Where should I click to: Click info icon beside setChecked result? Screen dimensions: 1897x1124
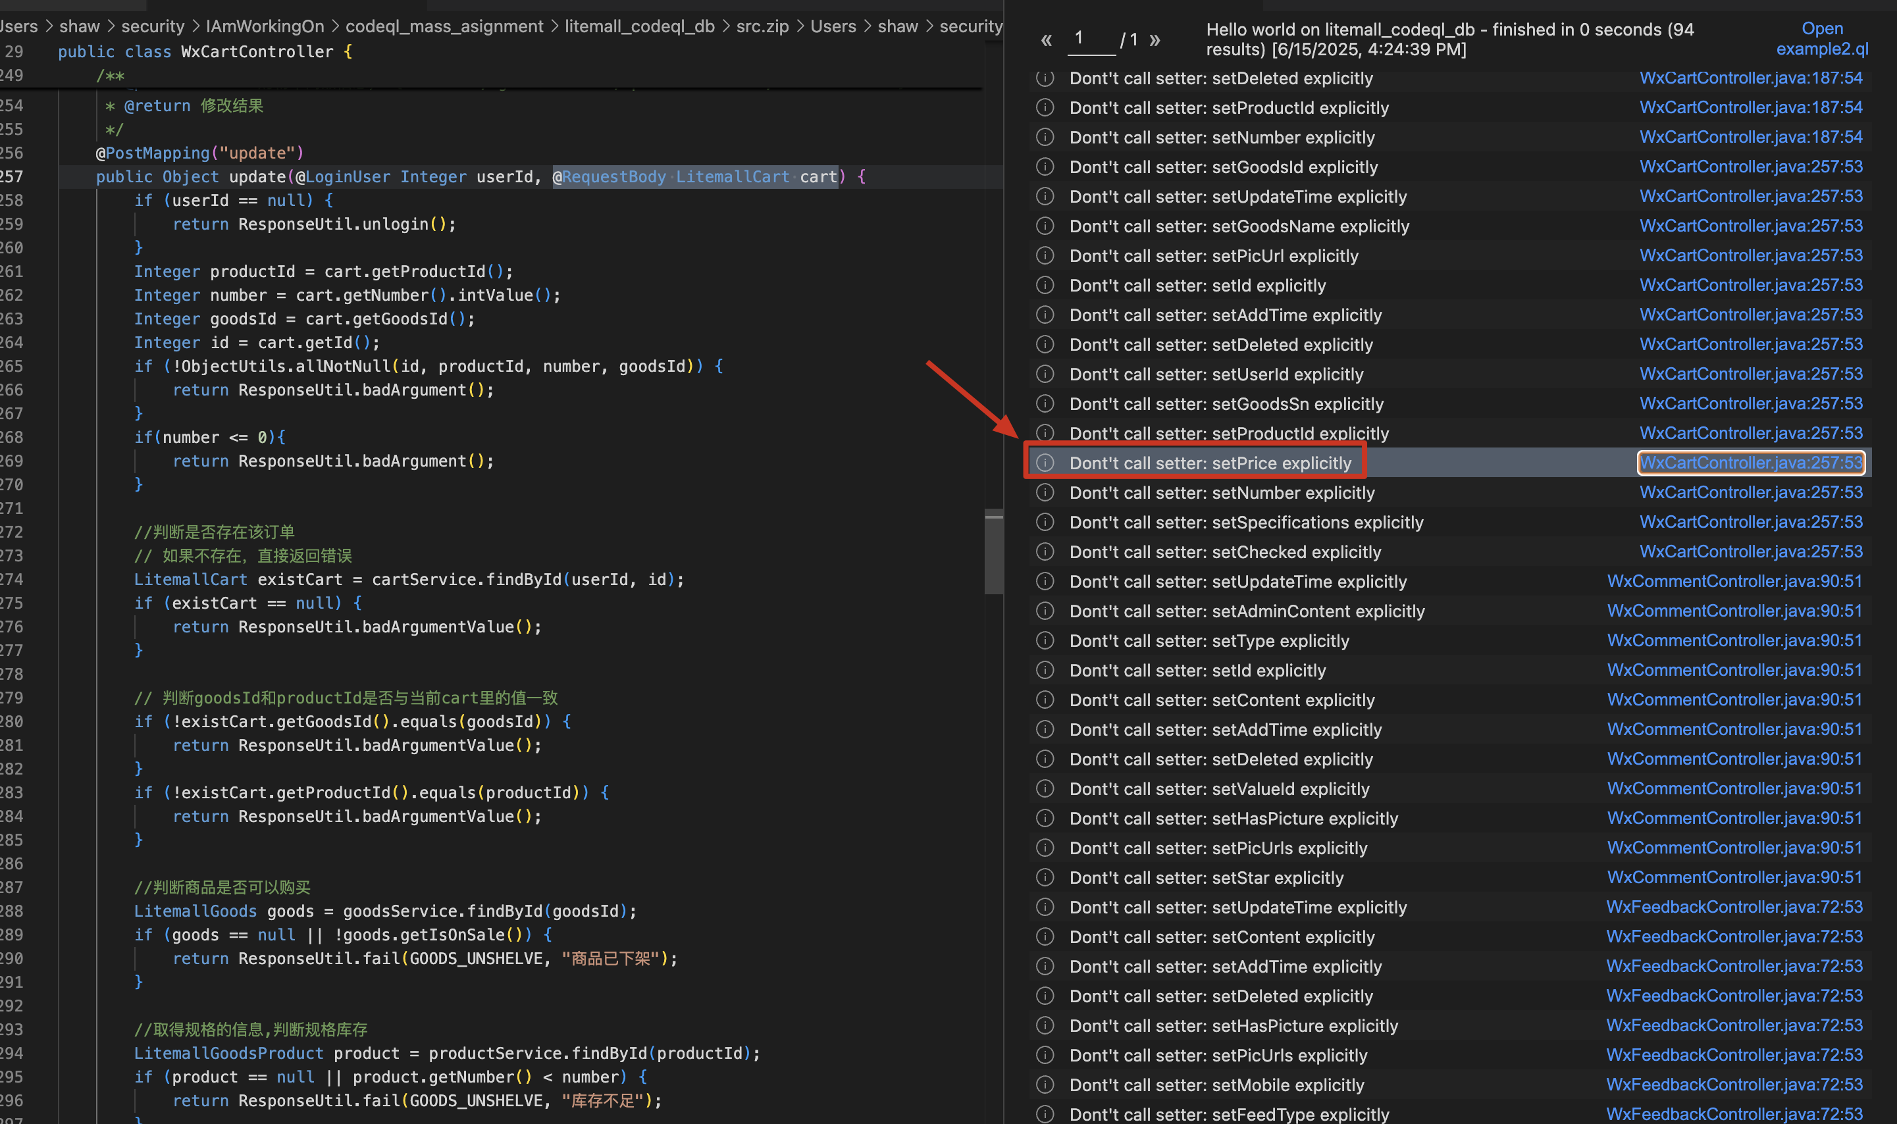(x=1045, y=552)
